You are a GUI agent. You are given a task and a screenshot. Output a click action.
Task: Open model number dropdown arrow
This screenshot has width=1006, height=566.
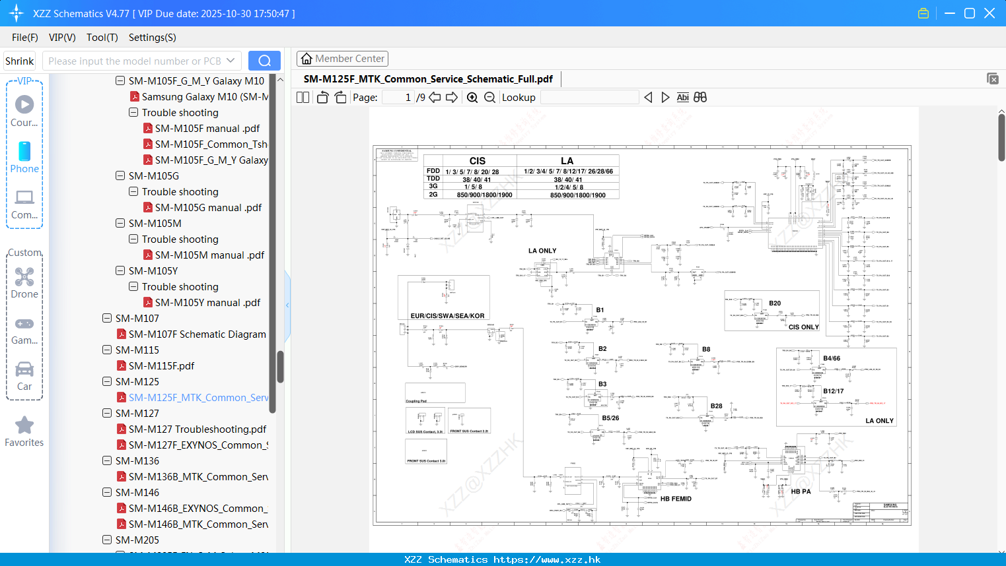pyautogui.click(x=231, y=61)
